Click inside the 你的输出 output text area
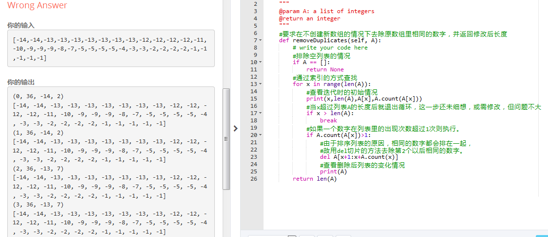The image size is (548, 237). coord(111,160)
